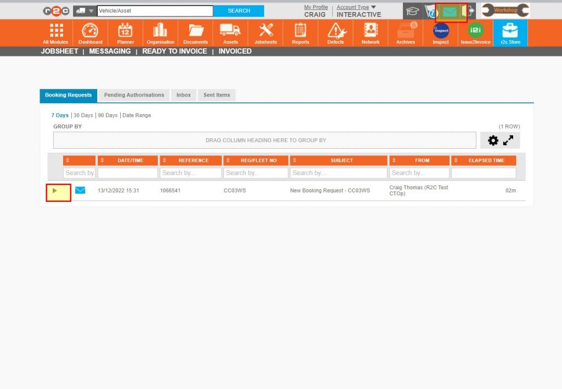Click the REFERENCE search filter field

(x=190, y=172)
